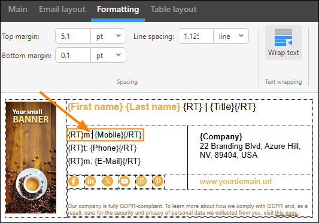Click the 'this page' GDPR link
Viewport: 319px width, 223px height.
click(286, 213)
